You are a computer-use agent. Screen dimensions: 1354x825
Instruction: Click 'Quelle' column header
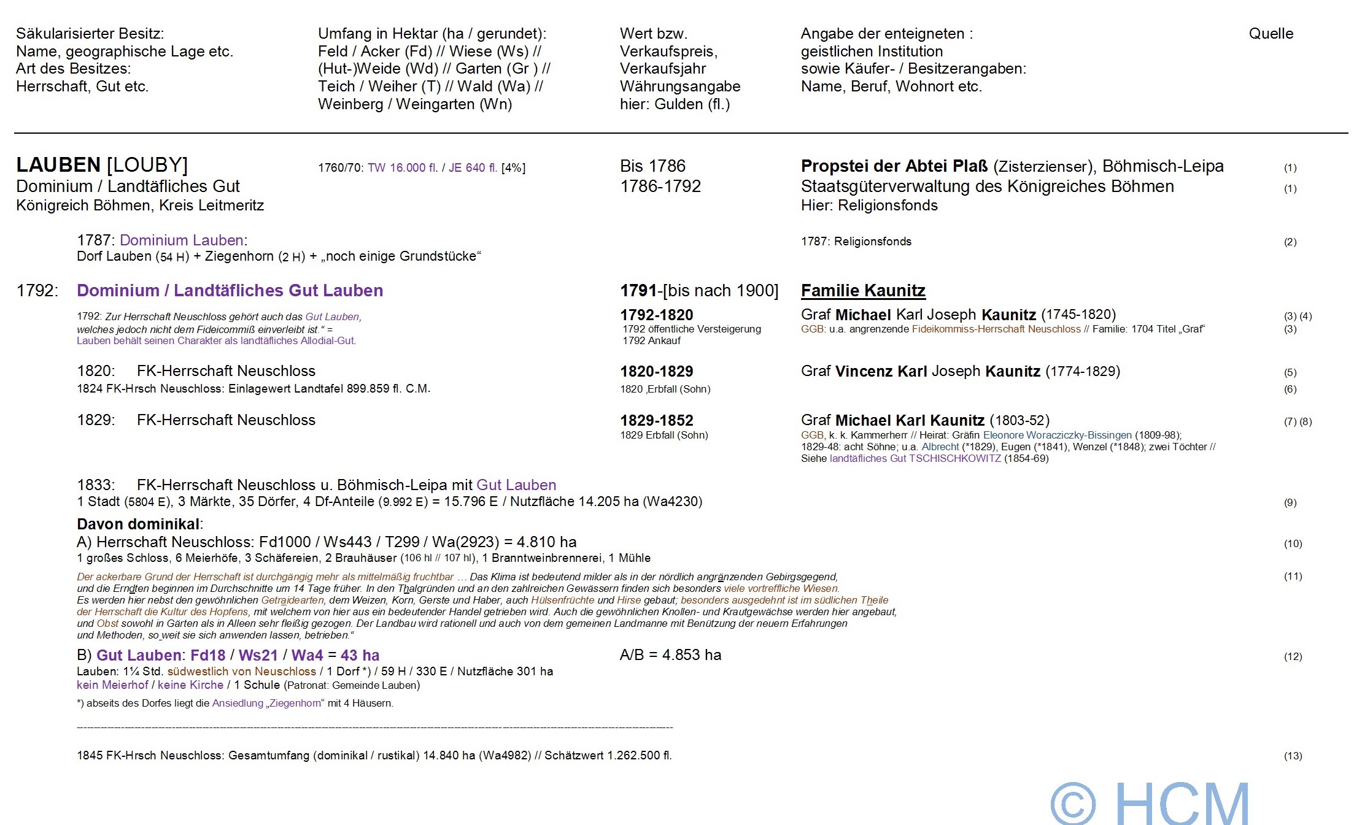click(x=1271, y=34)
